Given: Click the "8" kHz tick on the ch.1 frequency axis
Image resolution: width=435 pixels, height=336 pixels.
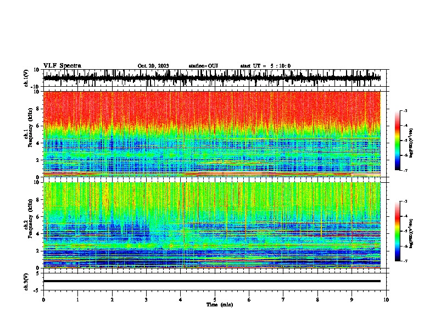Looking at the screenshot, I should click(x=38, y=109).
